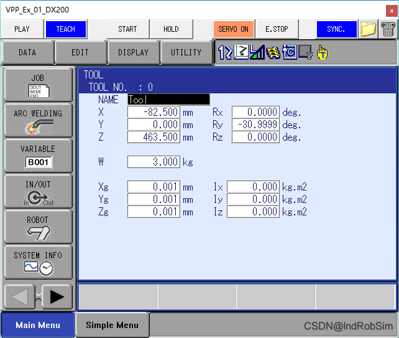This screenshot has width=399, height=338.
Task: Switch to TEACH mode
Action: point(66,29)
